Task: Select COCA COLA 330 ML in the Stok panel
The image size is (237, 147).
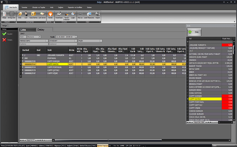Action: tap(205, 117)
